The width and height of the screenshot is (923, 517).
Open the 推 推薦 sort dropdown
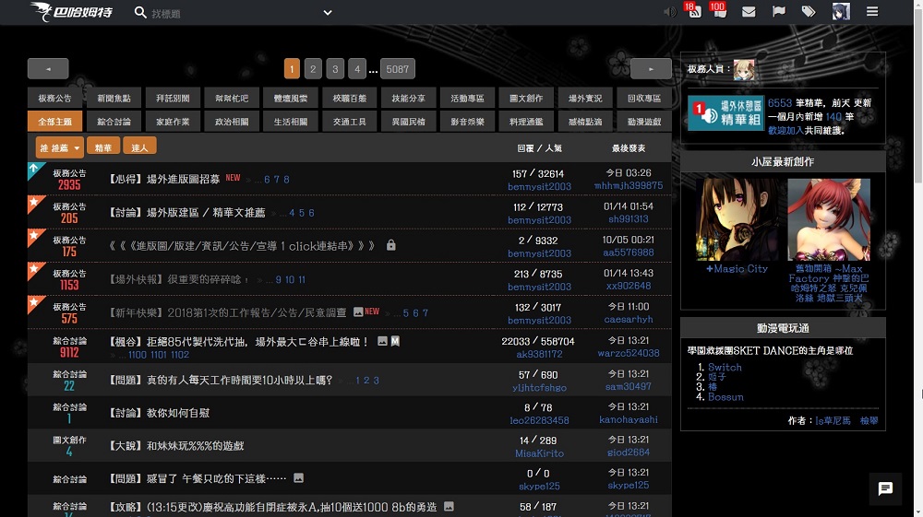[x=59, y=147]
